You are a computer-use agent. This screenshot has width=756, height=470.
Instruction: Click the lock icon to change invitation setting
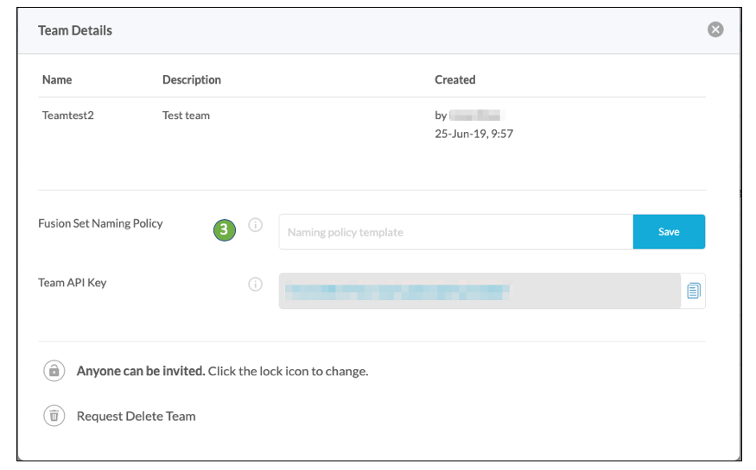(54, 371)
